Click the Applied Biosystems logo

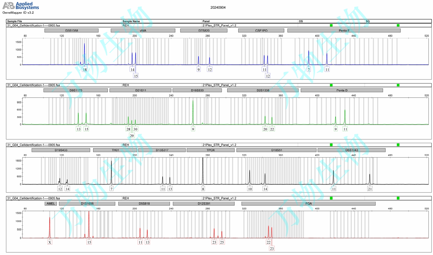pyautogui.click(x=21, y=6)
